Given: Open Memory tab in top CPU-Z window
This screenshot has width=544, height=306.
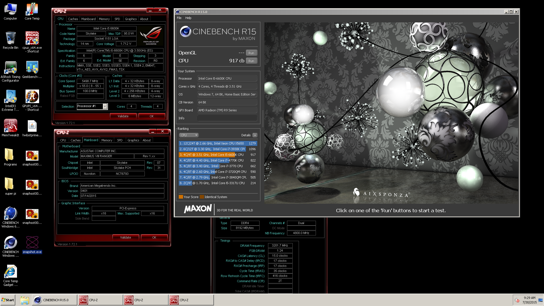Looking at the screenshot, I should pyautogui.click(x=104, y=19).
